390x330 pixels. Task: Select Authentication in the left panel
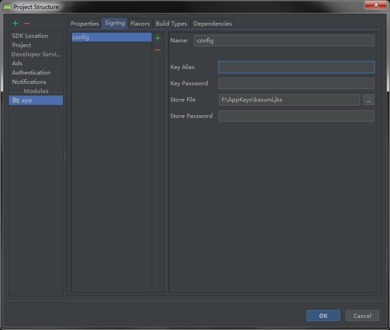31,72
